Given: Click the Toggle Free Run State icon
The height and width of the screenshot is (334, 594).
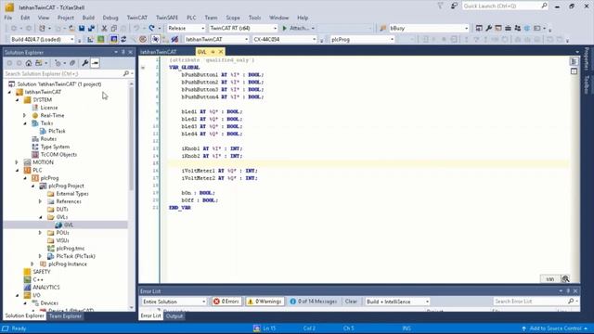Looking at the screenshot, I should (x=142, y=39).
